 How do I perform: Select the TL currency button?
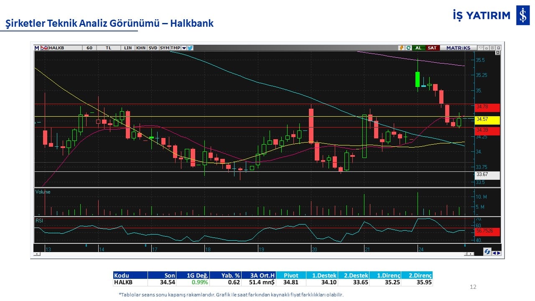109,48
